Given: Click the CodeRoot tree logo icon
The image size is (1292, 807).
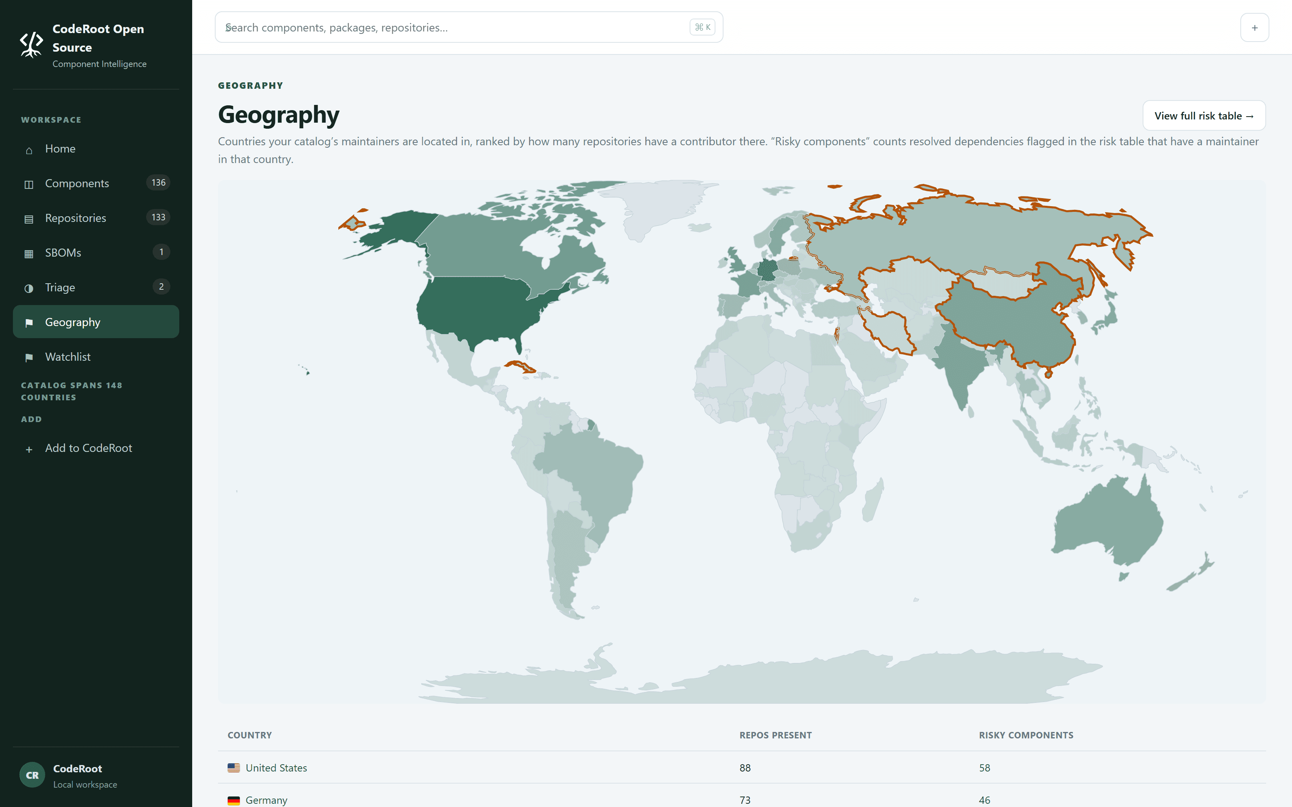Looking at the screenshot, I should pyautogui.click(x=31, y=45).
